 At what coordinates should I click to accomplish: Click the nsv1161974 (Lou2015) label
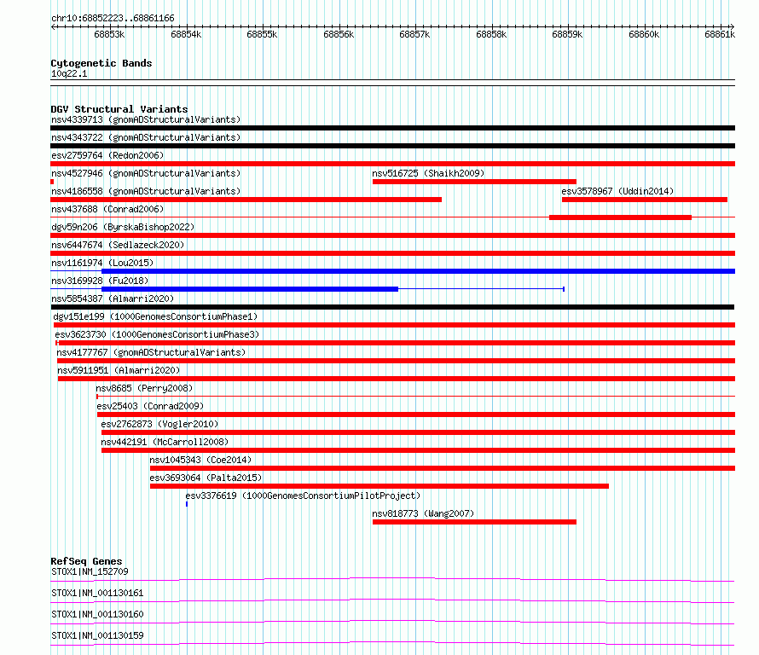coord(102,263)
